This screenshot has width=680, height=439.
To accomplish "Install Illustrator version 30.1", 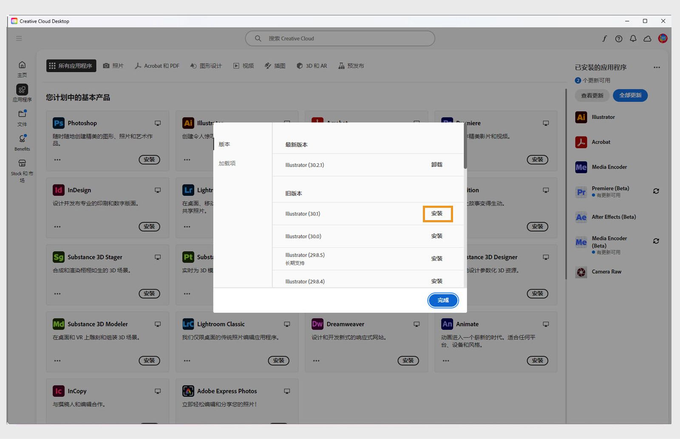I will (x=437, y=214).
